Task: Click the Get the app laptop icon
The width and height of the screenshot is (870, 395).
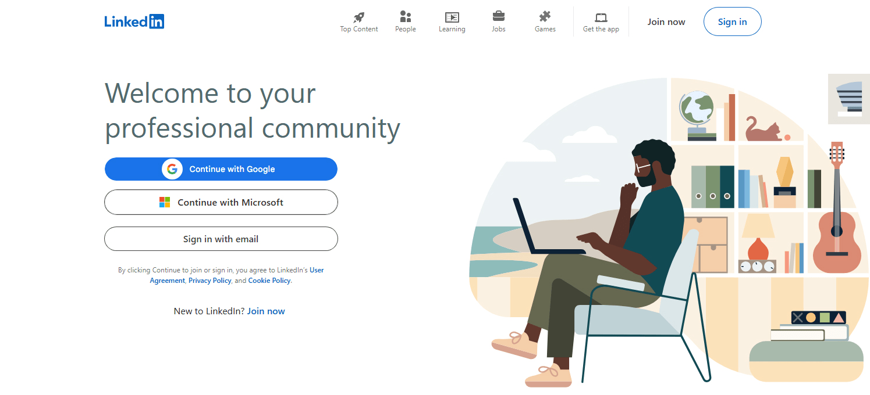Action: (601, 17)
